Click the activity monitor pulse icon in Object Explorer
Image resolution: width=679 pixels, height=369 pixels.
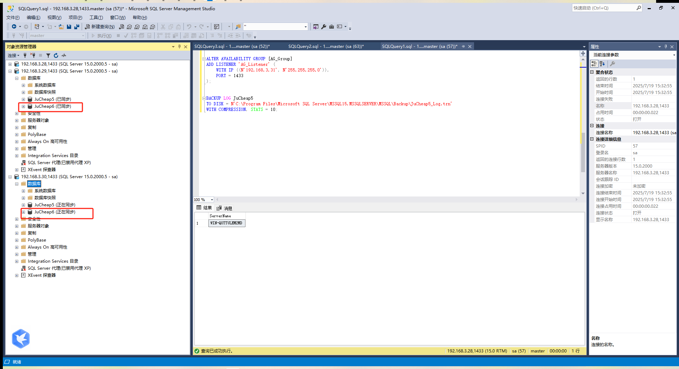click(64, 55)
